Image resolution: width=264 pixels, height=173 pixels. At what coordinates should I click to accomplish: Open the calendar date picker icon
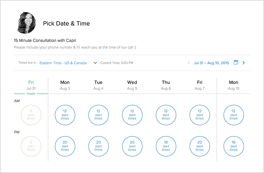coord(236,62)
